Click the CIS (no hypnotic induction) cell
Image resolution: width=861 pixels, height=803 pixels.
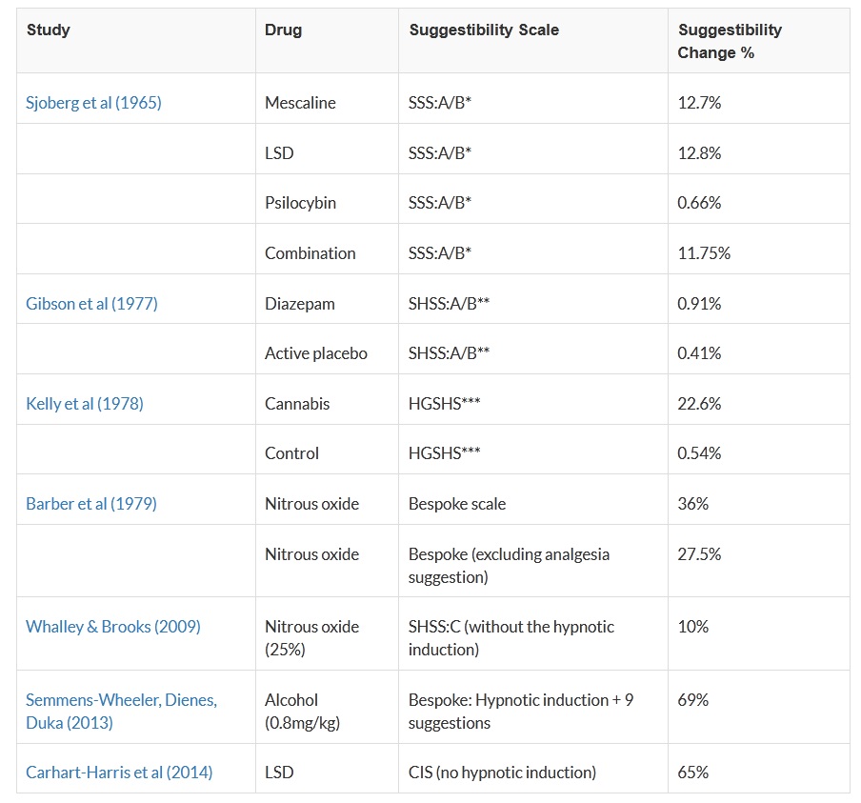502,773
